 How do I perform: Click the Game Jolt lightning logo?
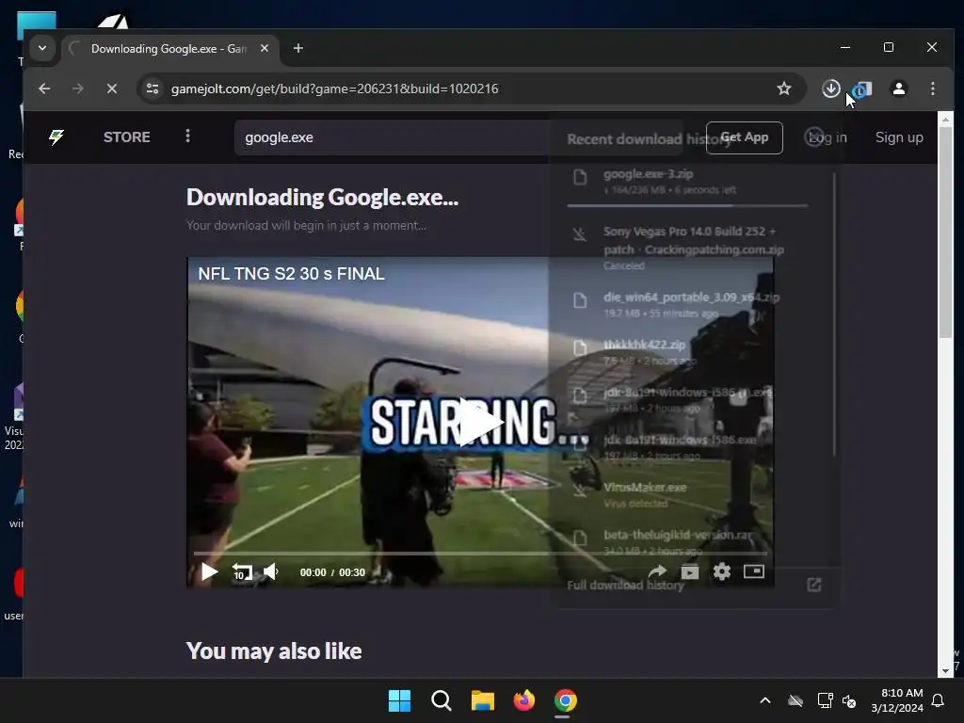tap(56, 137)
